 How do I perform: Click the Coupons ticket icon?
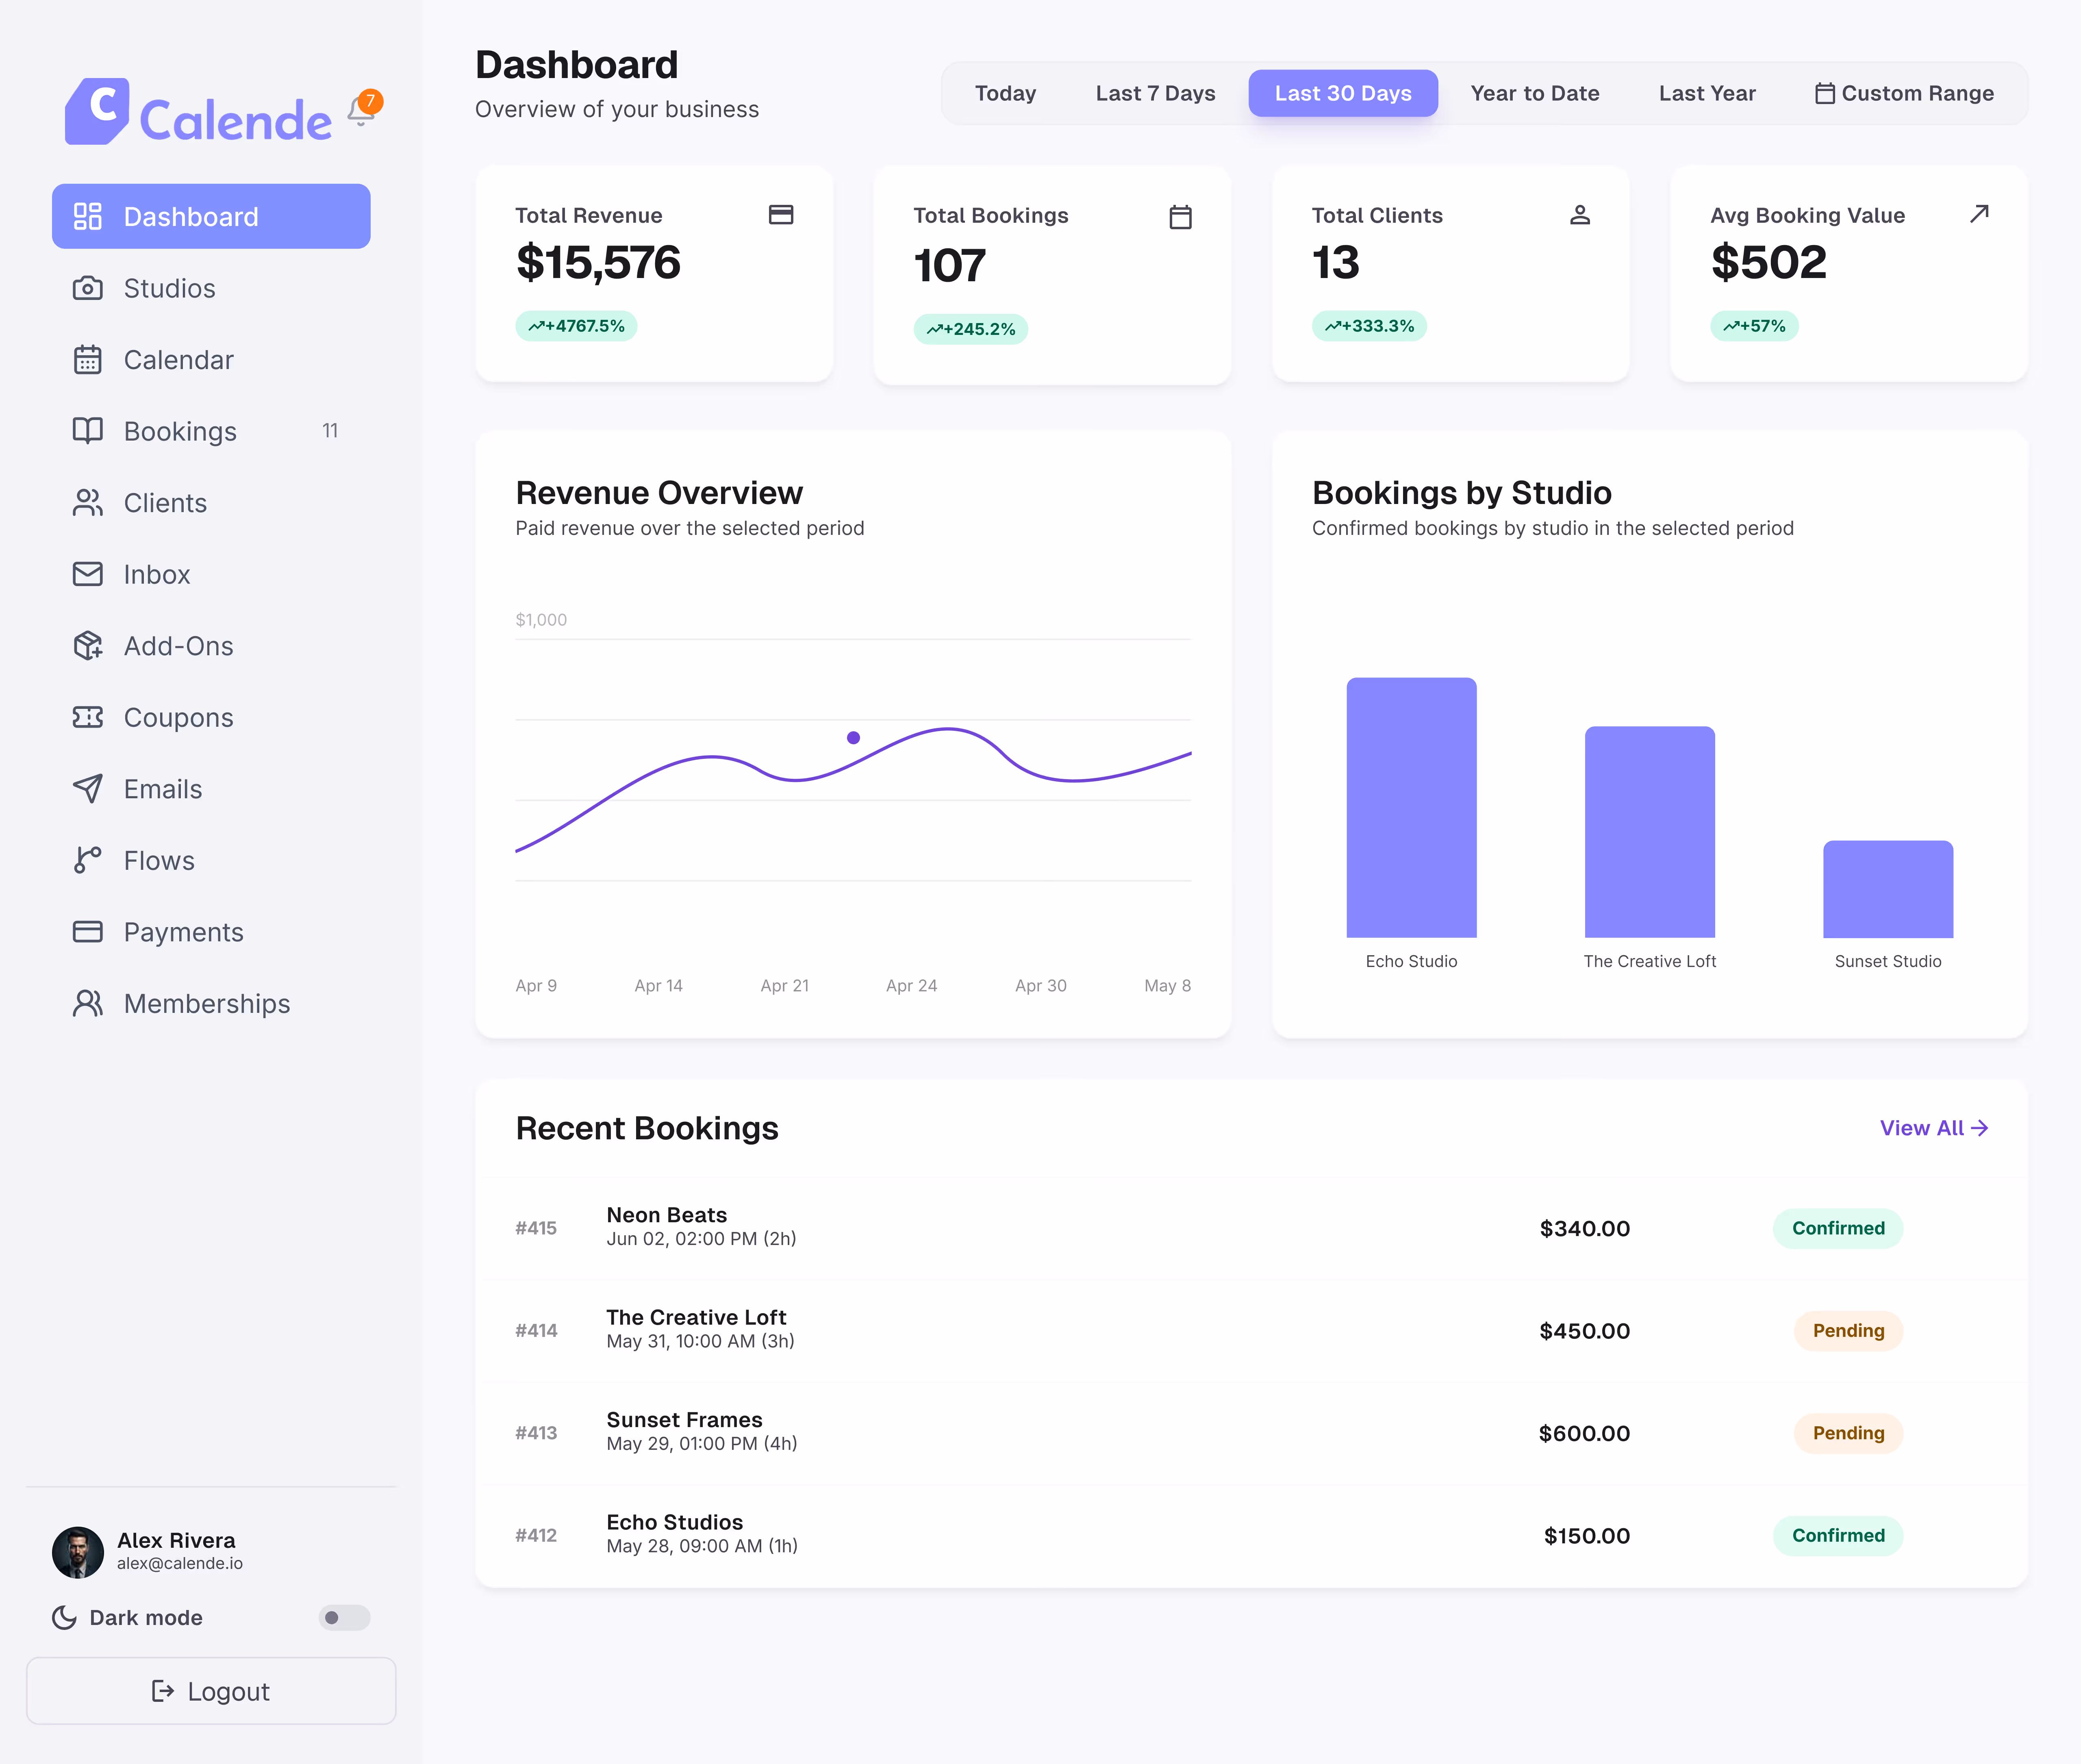click(x=88, y=717)
